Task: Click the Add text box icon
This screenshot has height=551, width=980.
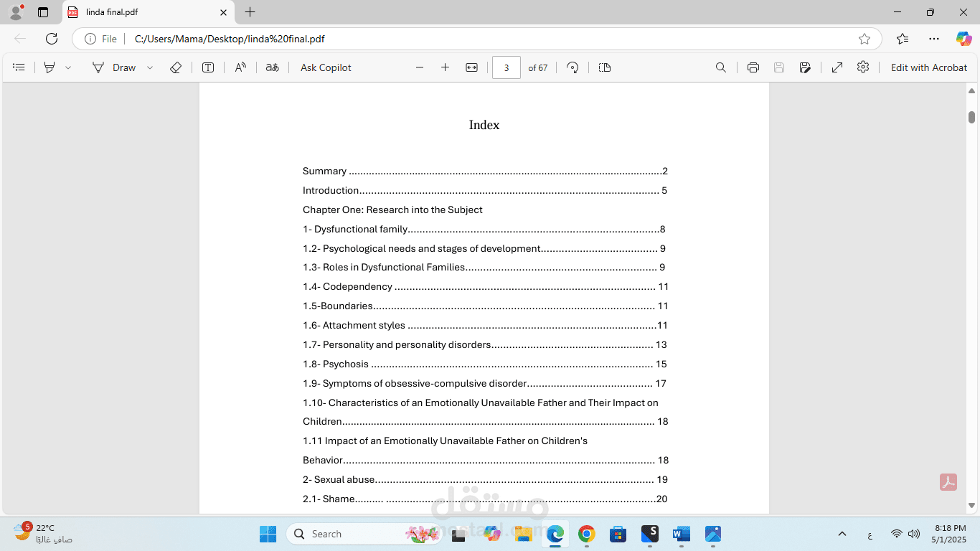Action: [208, 67]
